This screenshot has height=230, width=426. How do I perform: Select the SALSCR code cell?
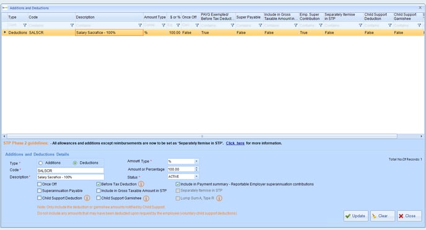tap(51, 33)
